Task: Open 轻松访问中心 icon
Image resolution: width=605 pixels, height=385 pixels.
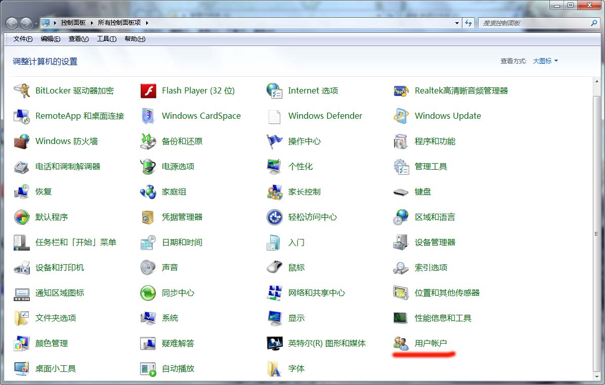Action: [x=274, y=217]
